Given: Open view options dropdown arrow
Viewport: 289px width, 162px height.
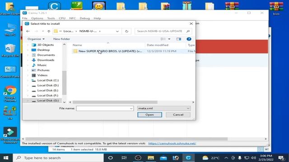Looking at the screenshot, I should pyautogui.click(x=169, y=39).
